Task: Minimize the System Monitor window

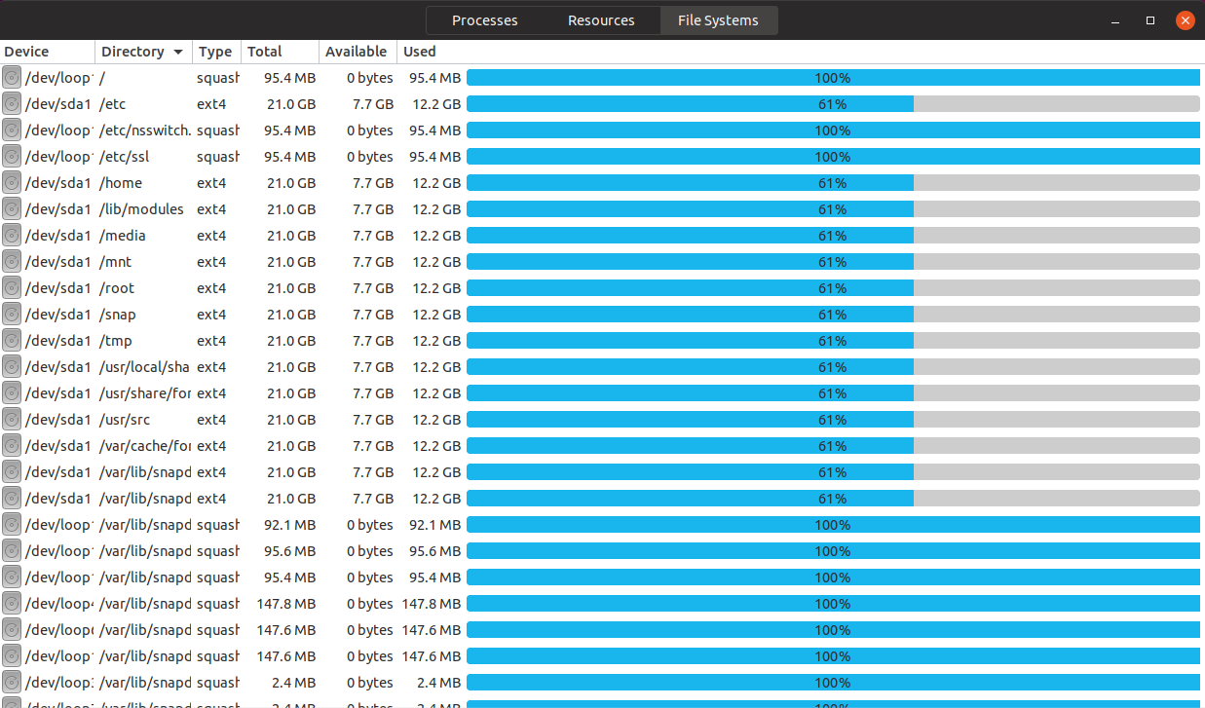Action: tap(1115, 20)
